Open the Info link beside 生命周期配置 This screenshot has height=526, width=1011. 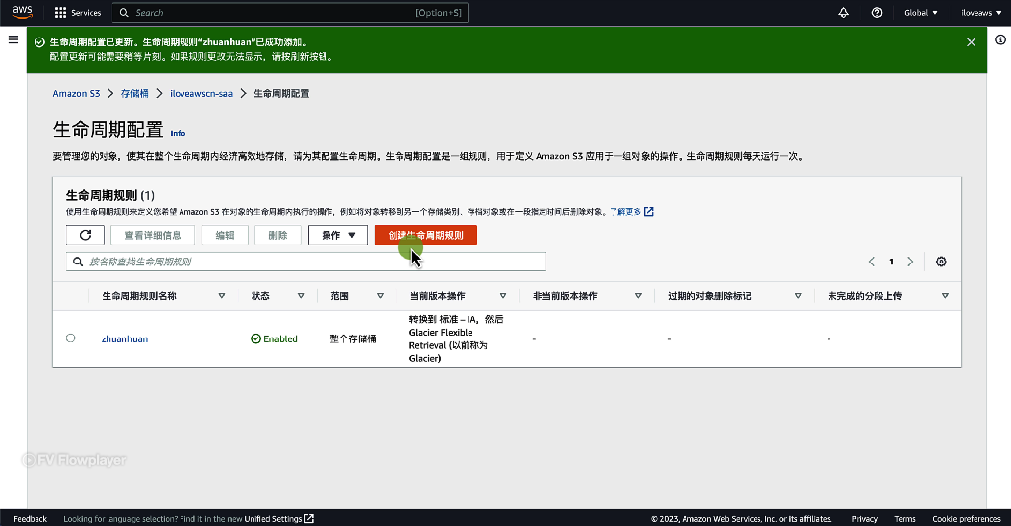pos(178,133)
